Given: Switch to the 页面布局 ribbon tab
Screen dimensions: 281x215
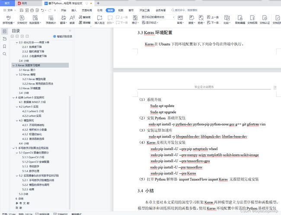Looking at the screenshot, I should [x=87, y=10].
